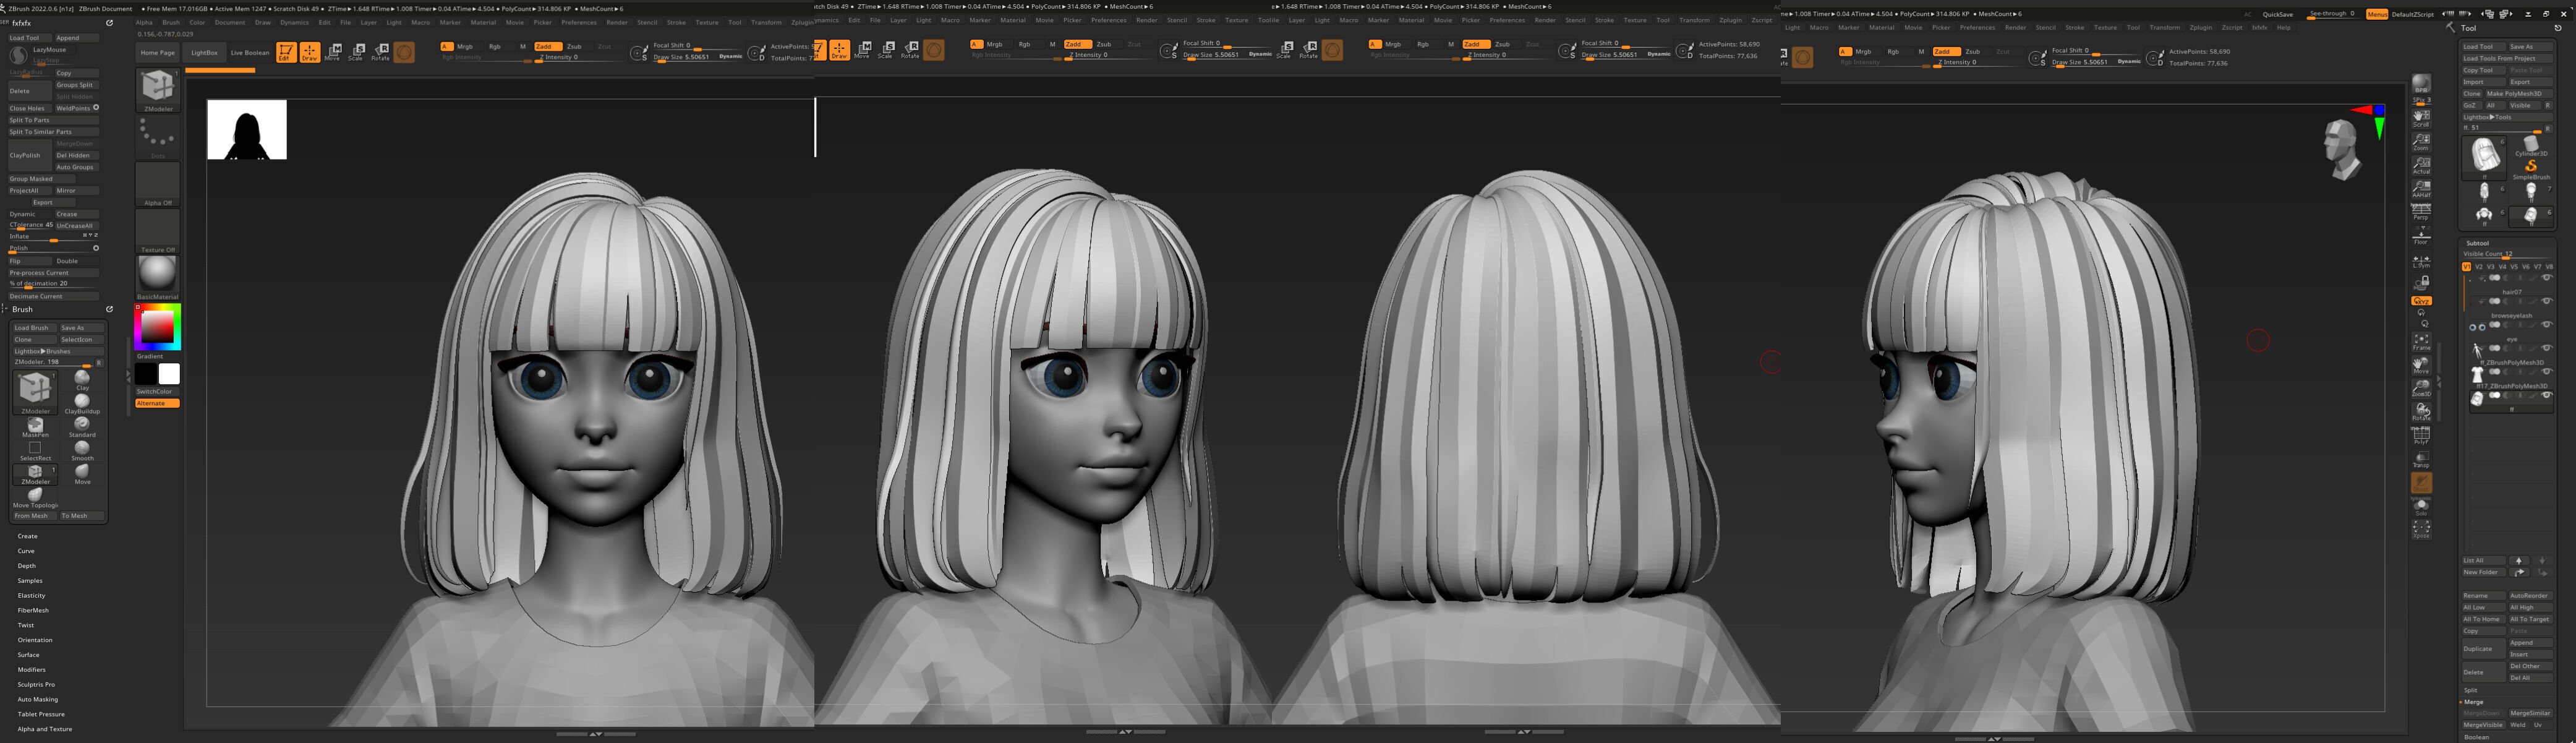This screenshot has width=2576, height=743.
Task: Click the BPR render button
Action: [x=2421, y=84]
